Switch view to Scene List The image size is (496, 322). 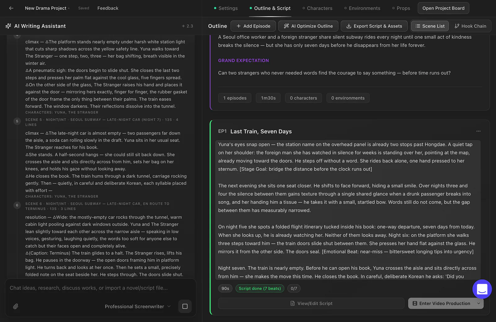pyautogui.click(x=430, y=26)
